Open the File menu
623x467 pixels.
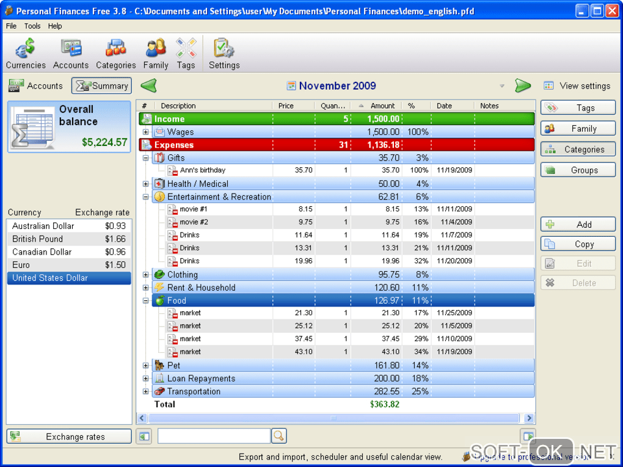[x=11, y=26]
